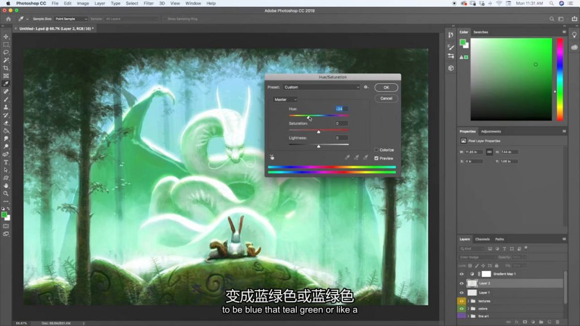Switch to the Adjustments tab

(491, 131)
